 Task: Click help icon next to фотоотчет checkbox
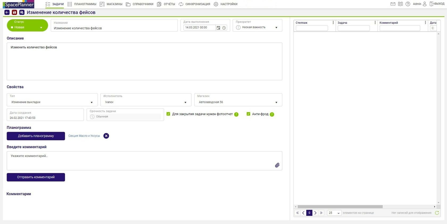click(236, 115)
